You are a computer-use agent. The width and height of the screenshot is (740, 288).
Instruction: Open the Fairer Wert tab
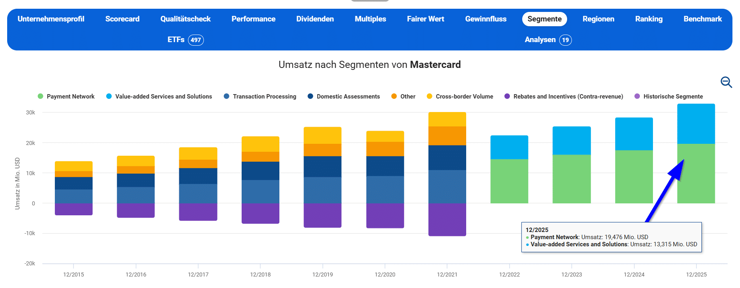coord(425,19)
